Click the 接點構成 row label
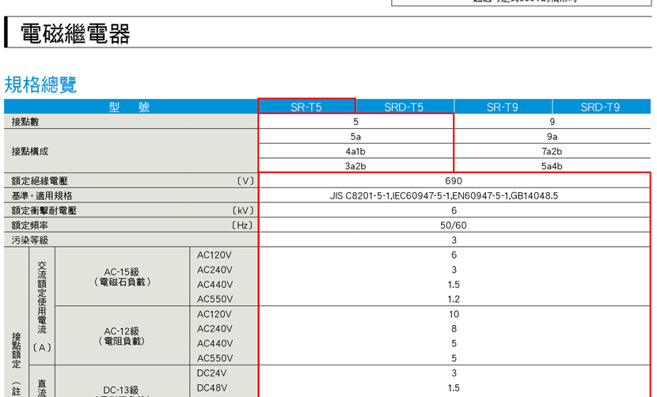This screenshot has height=397, width=657. point(30,152)
